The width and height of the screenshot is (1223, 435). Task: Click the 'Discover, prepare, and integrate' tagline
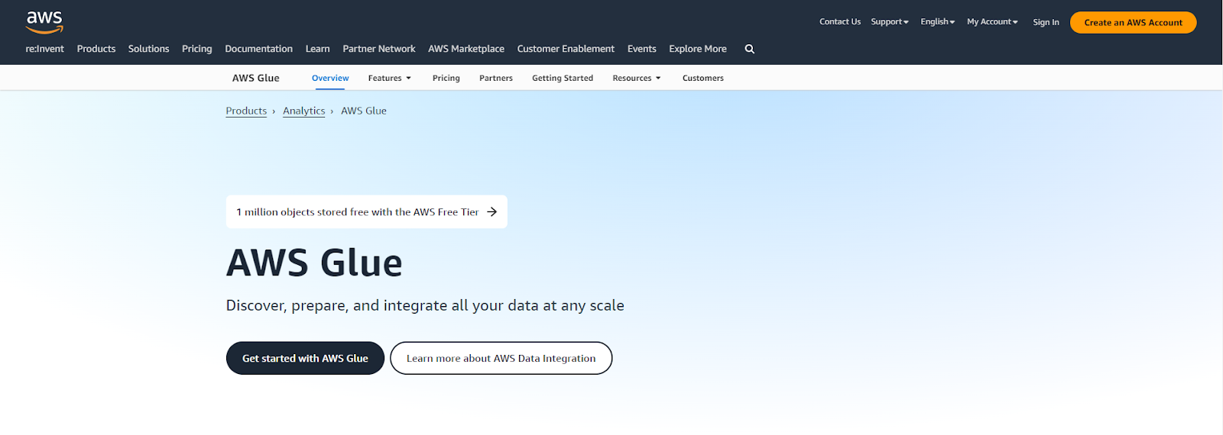(425, 306)
